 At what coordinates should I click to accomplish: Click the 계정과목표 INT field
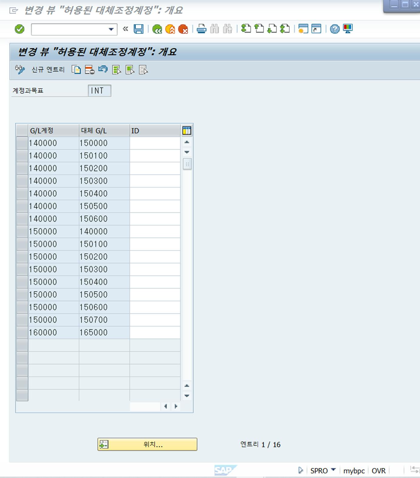click(x=100, y=91)
